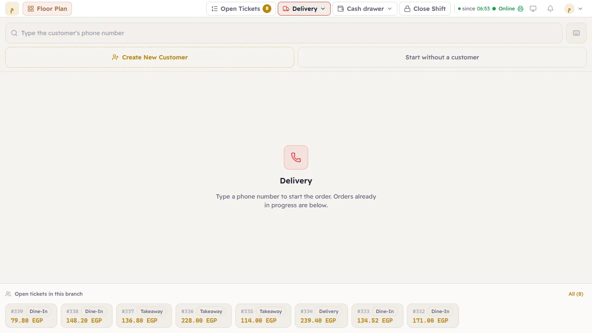Open the on-screen keyboard button
592x333 pixels.
pyautogui.click(x=576, y=33)
